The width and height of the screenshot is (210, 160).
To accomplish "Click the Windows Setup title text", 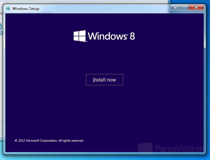I will (26, 9).
